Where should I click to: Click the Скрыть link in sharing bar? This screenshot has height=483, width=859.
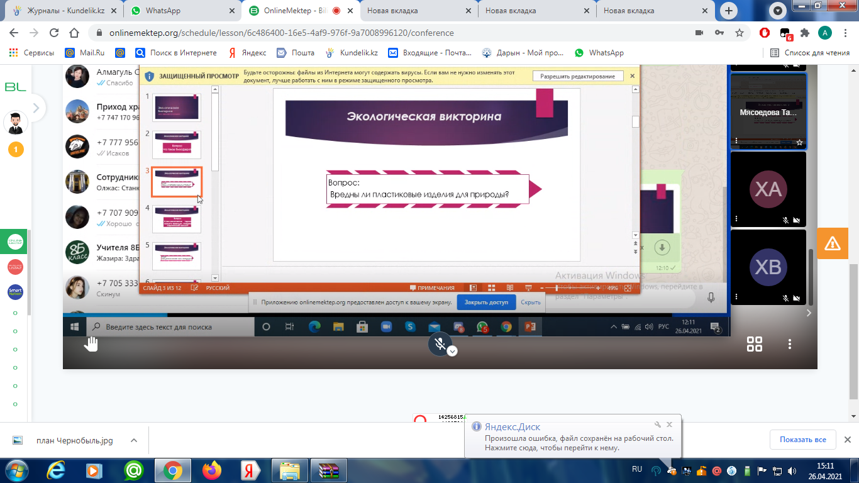[530, 302]
